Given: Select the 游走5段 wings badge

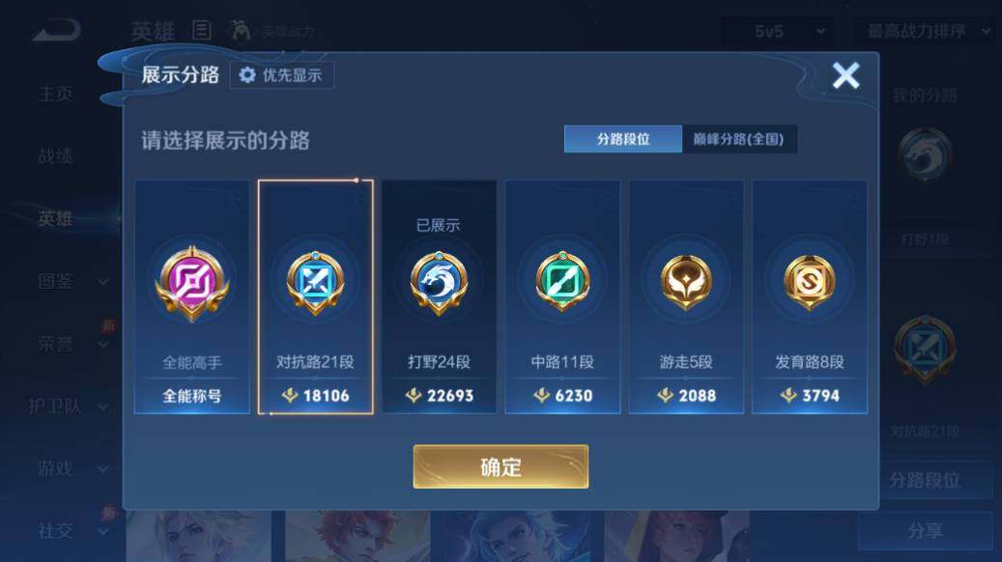Looking at the screenshot, I should 686,282.
